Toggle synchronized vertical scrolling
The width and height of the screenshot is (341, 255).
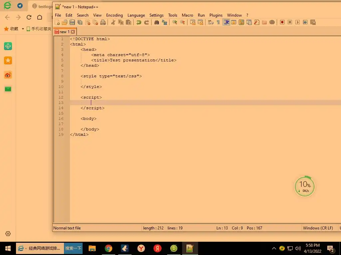[192, 22]
